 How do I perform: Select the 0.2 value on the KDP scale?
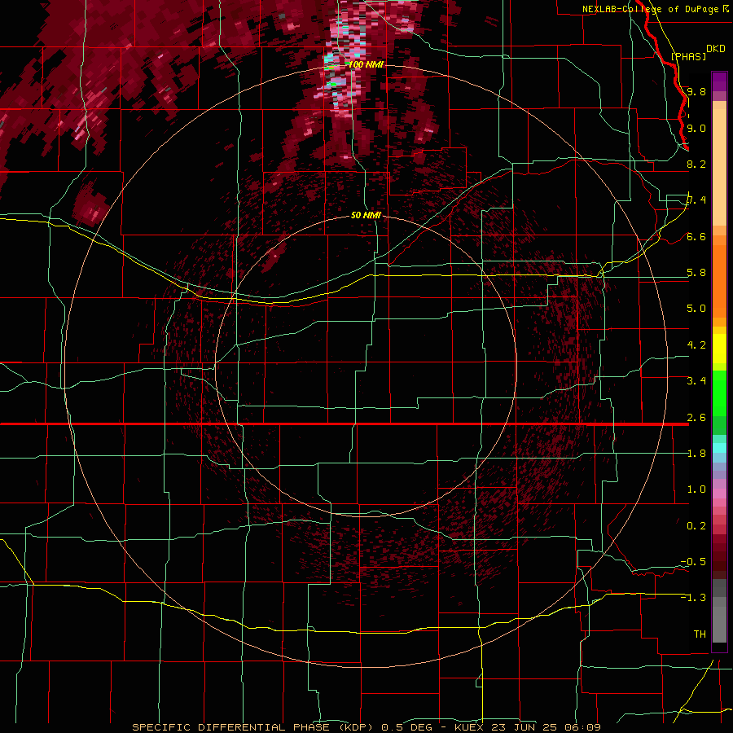pyautogui.click(x=696, y=526)
